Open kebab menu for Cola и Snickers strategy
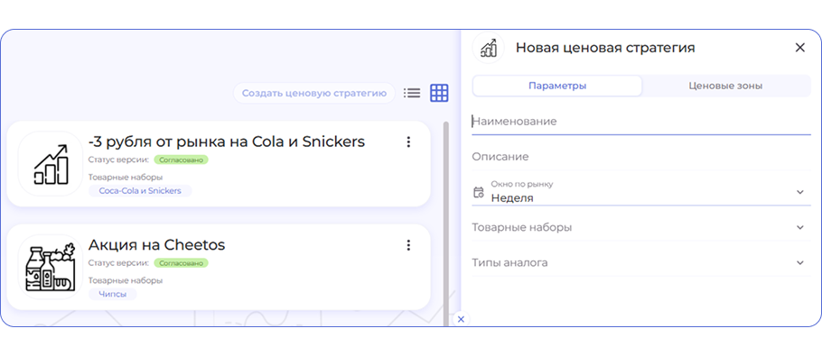This screenshot has height=356, width=822. [x=408, y=142]
